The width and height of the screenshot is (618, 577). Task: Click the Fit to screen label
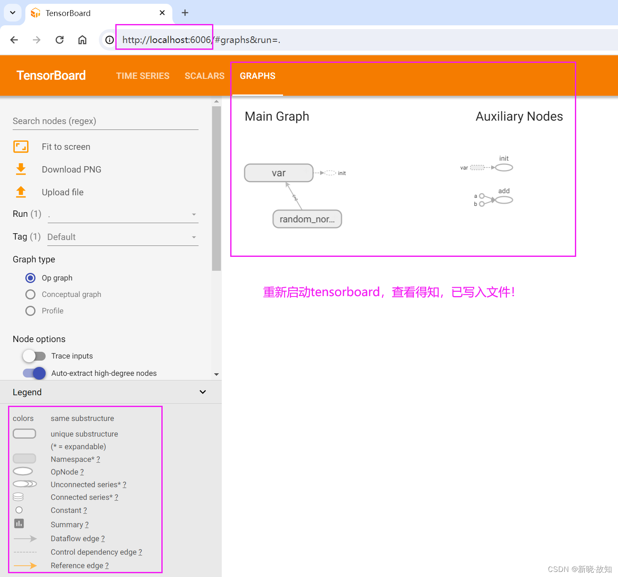pyautogui.click(x=66, y=147)
